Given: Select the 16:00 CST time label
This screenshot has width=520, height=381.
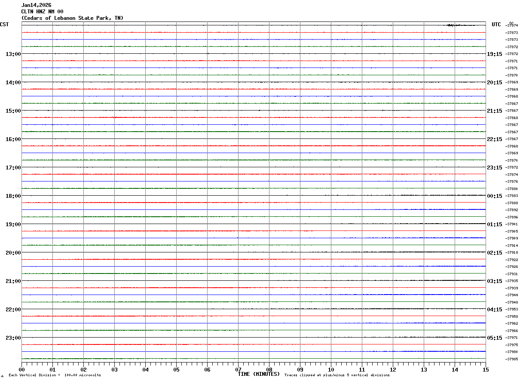Looking at the screenshot, I should pyautogui.click(x=13, y=139).
